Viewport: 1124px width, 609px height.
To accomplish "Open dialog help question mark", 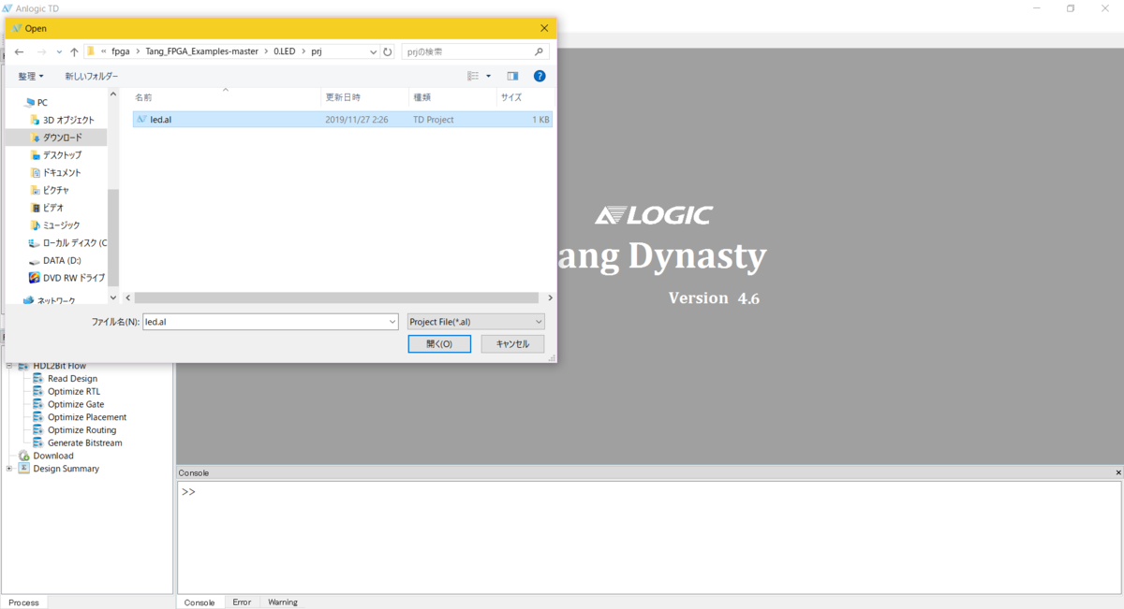I will point(540,76).
